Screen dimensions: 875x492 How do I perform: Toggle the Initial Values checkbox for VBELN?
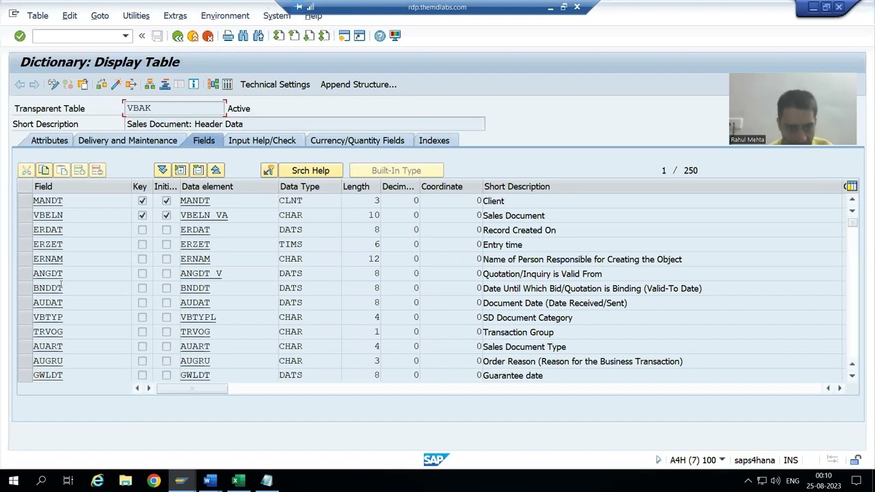[166, 215]
